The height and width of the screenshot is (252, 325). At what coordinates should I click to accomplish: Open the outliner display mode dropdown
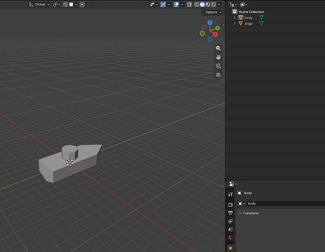tap(244, 5)
